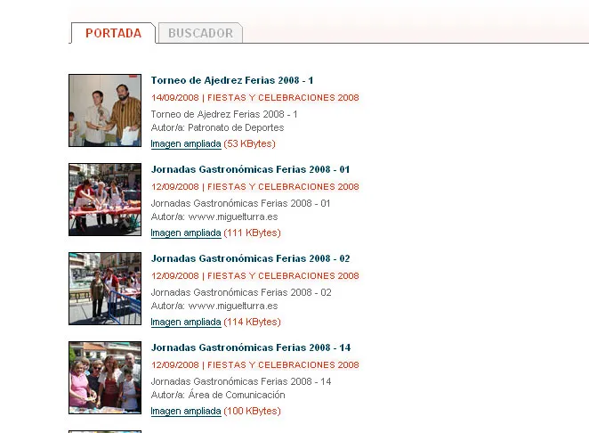Open thumbnail of Jornadas Gastronómicas Ferias 2008 - 02

point(105,289)
